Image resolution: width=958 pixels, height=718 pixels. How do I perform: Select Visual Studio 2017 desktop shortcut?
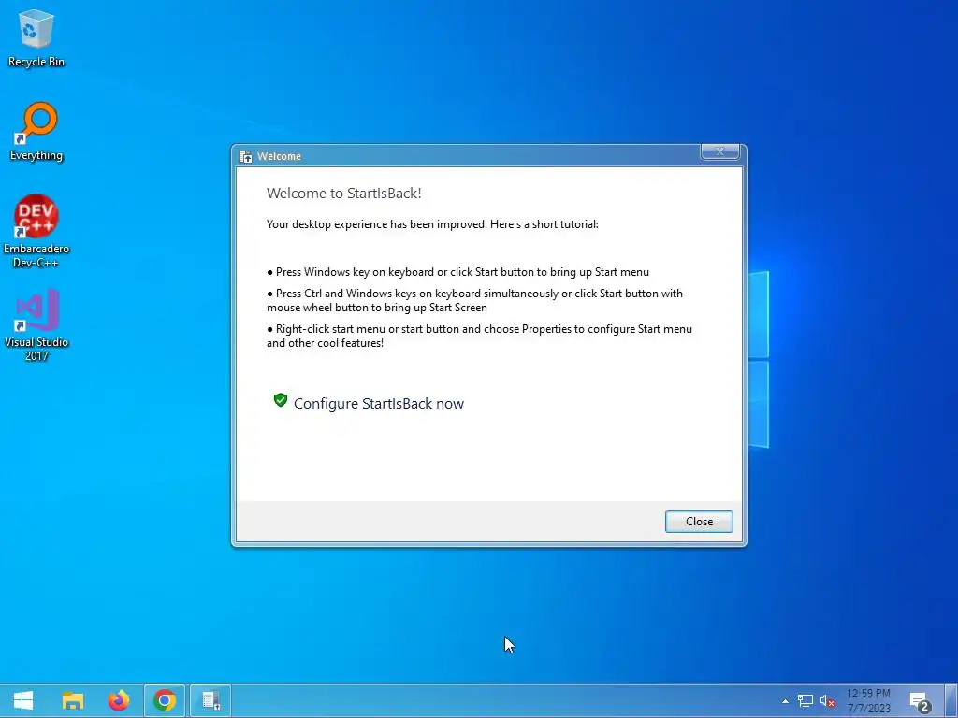coord(36,325)
